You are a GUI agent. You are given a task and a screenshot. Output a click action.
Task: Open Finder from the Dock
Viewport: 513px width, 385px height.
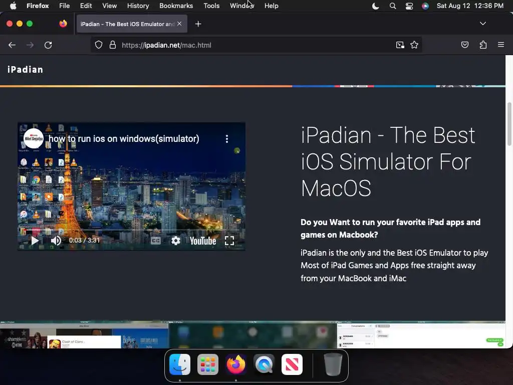point(180,364)
